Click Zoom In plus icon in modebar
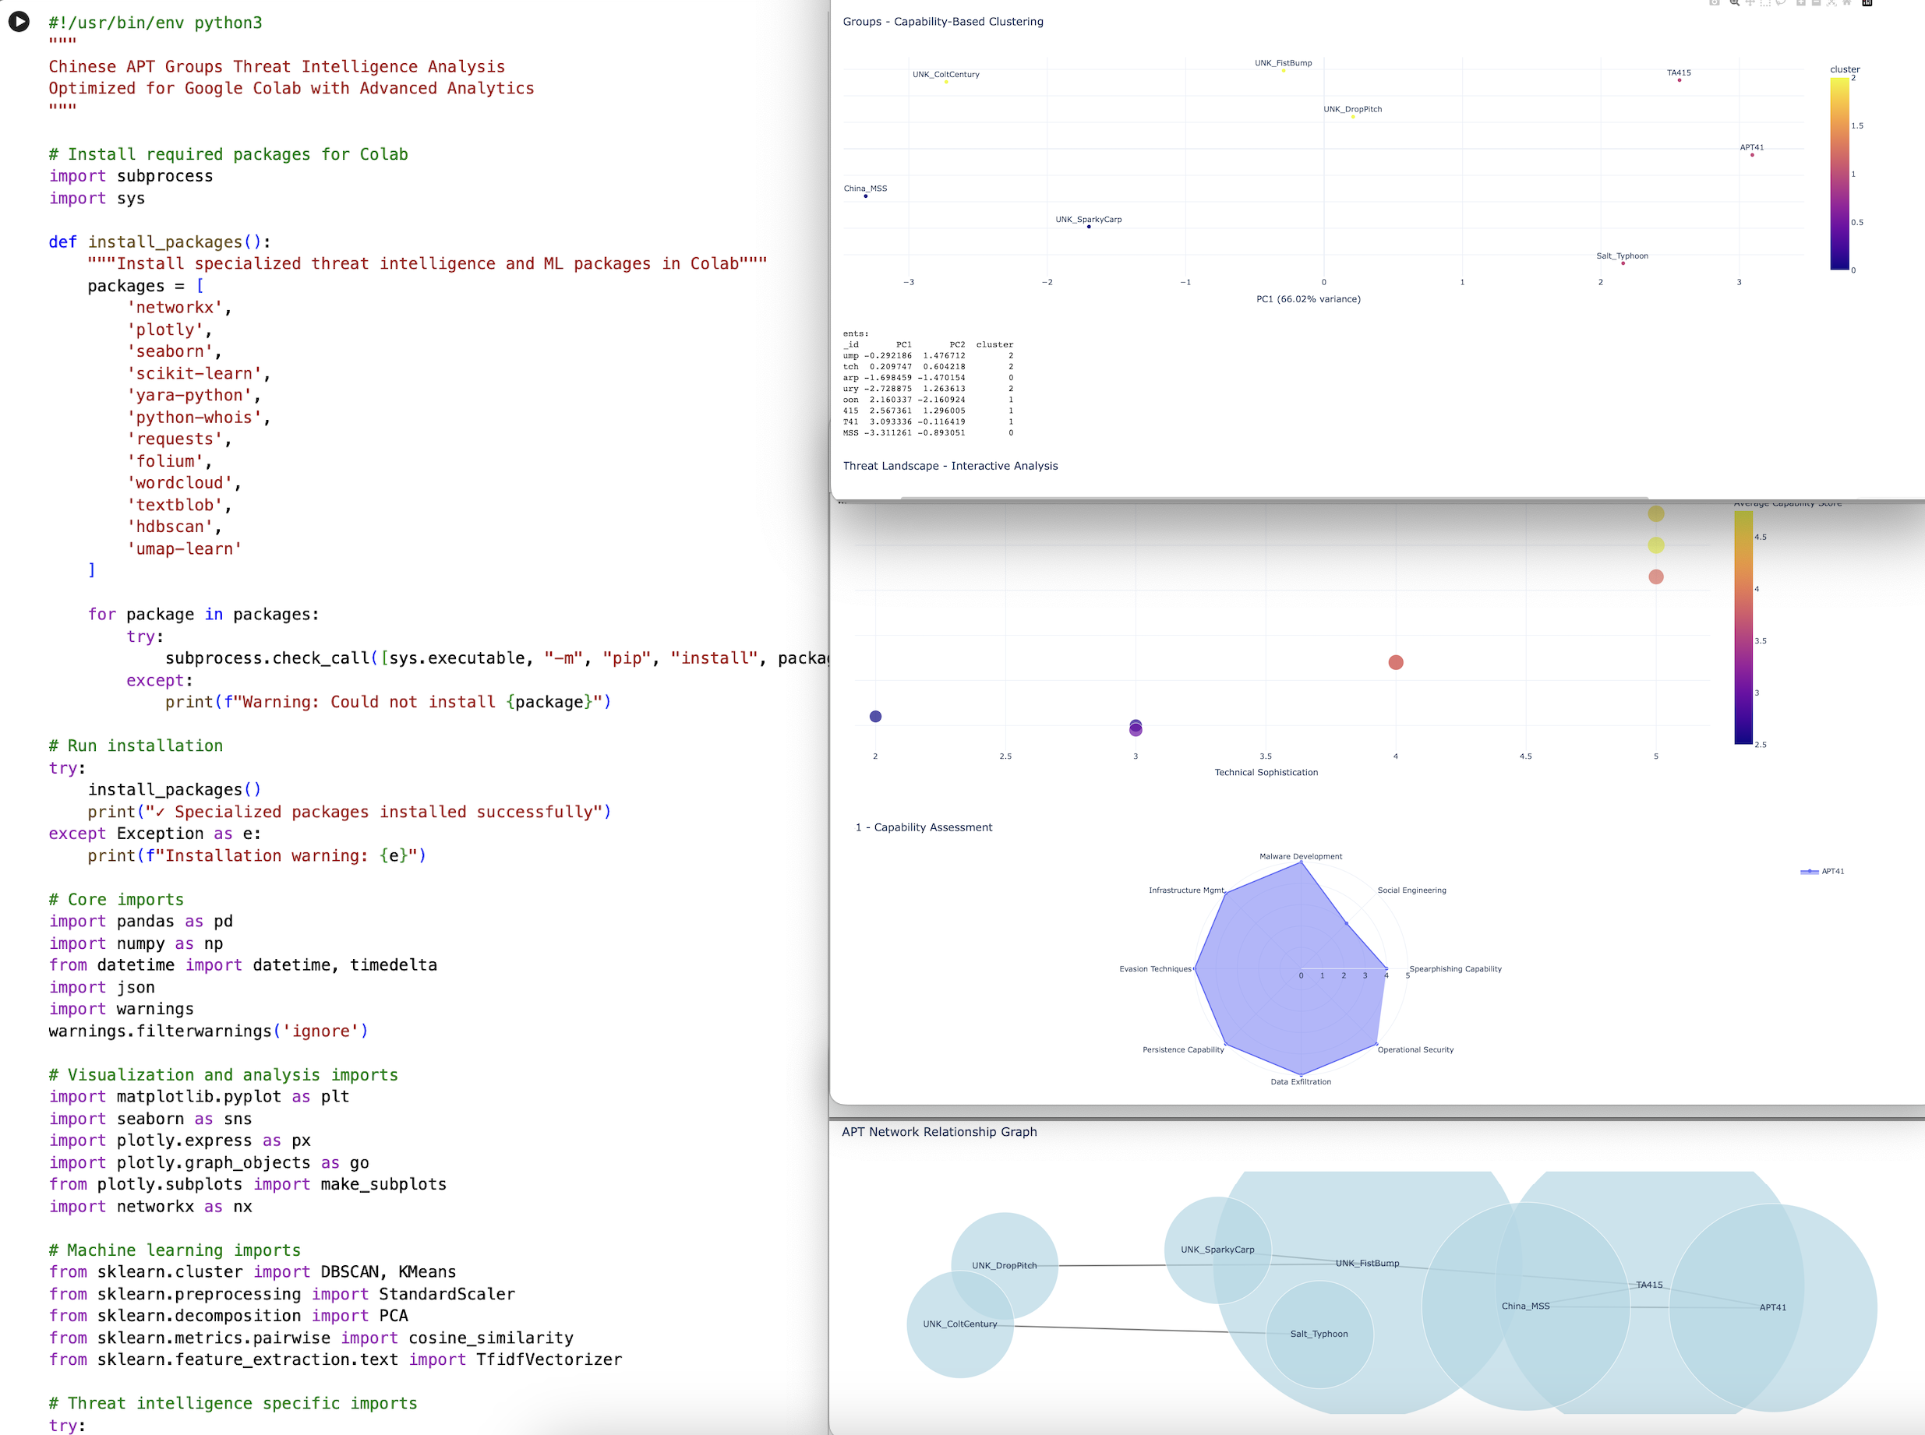 1801,2
